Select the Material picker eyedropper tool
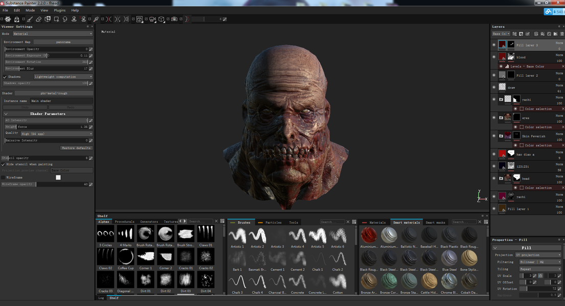The height and width of the screenshot is (306, 565). coord(96,19)
